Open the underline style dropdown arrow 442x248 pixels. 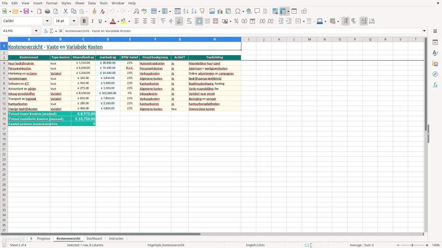pos(105,21)
